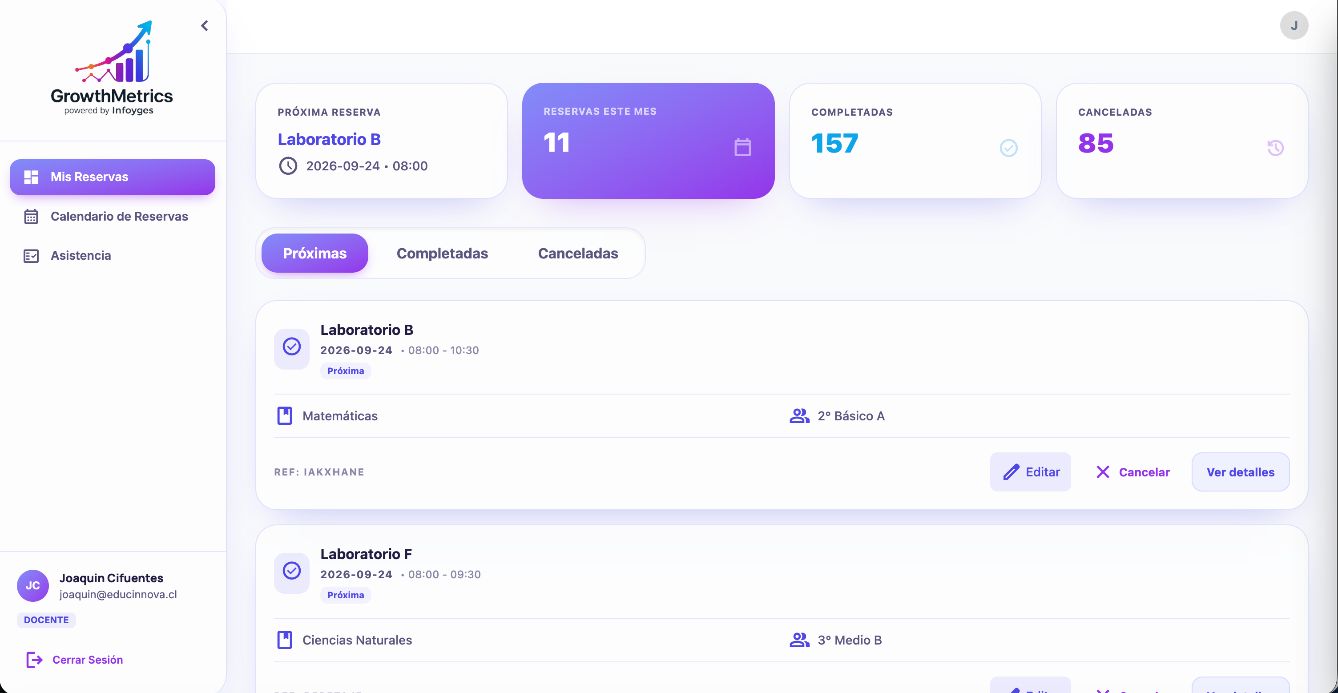Click the history icon in Canceladas card

click(x=1275, y=148)
